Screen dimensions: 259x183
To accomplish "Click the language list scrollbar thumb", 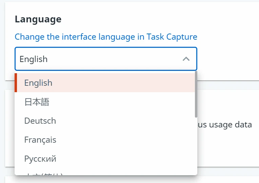I will tap(196, 94).
